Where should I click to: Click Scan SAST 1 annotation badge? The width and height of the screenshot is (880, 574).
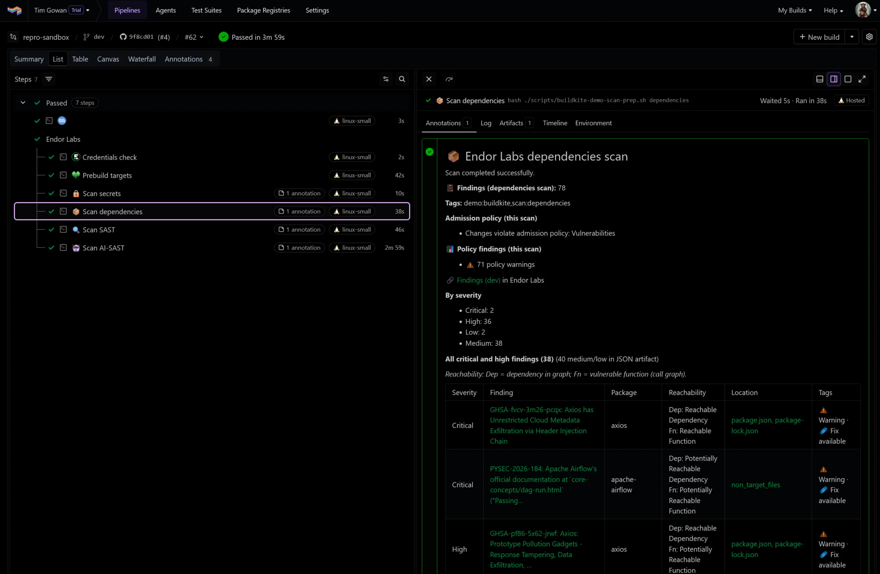point(299,230)
